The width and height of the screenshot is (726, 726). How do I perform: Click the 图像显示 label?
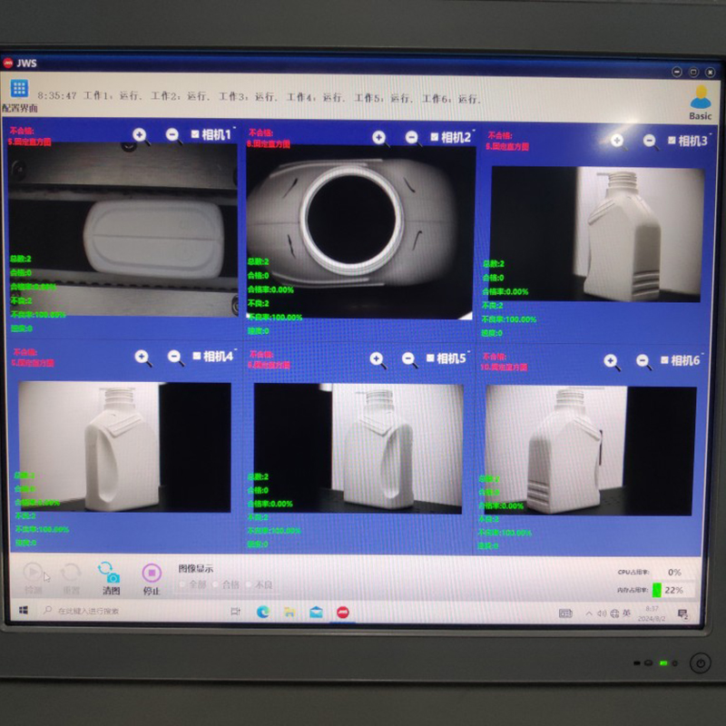point(196,569)
